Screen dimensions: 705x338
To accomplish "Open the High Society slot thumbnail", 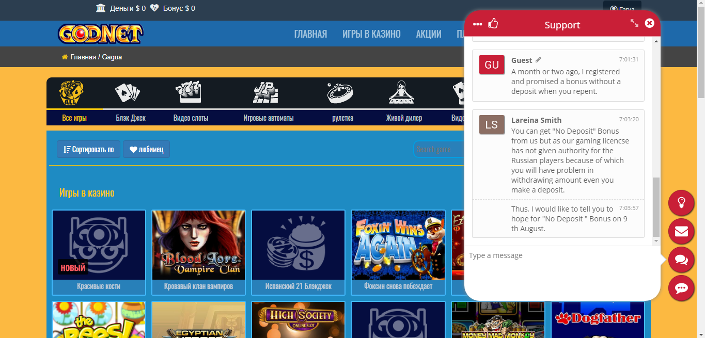I will pyautogui.click(x=298, y=320).
